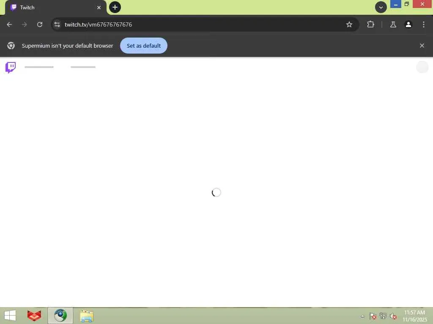Minimize the browser window

point(396,4)
